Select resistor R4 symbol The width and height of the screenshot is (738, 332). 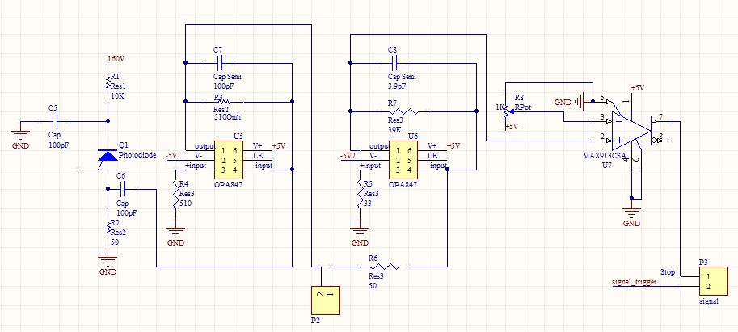(x=175, y=194)
